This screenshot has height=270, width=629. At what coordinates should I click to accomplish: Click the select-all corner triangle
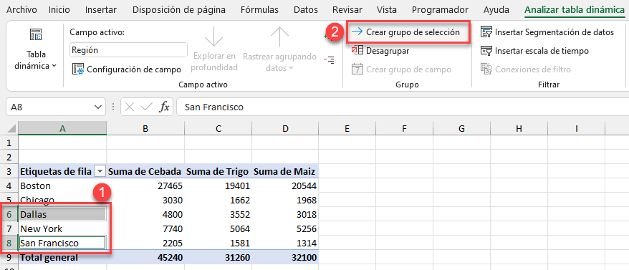pyautogui.click(x=11, y=129)
